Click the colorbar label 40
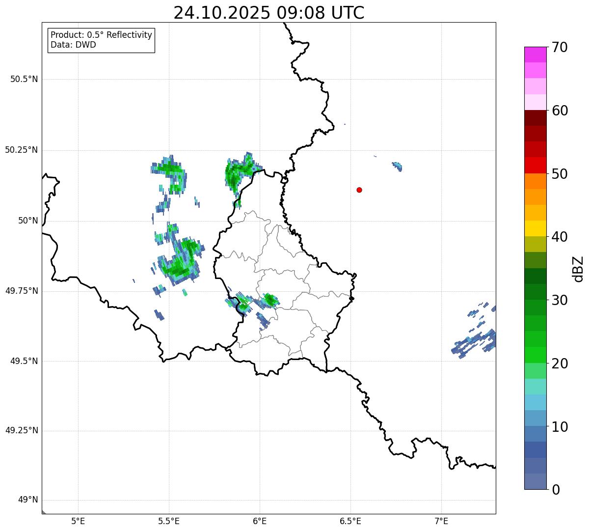This screenshot has height=531, width=590. click(560, 237)
